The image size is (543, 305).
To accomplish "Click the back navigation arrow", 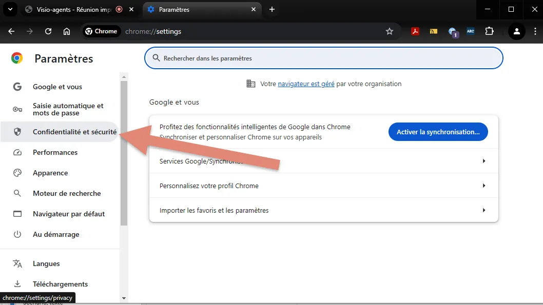I will (x=11, y=31).
